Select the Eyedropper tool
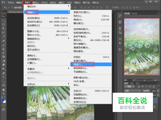Viewport: 161px width, 120px height. (x=4, y=37)
